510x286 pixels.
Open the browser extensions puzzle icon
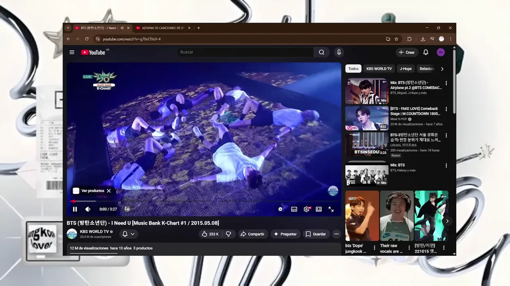pyautogui.click(x=409, y=39)
